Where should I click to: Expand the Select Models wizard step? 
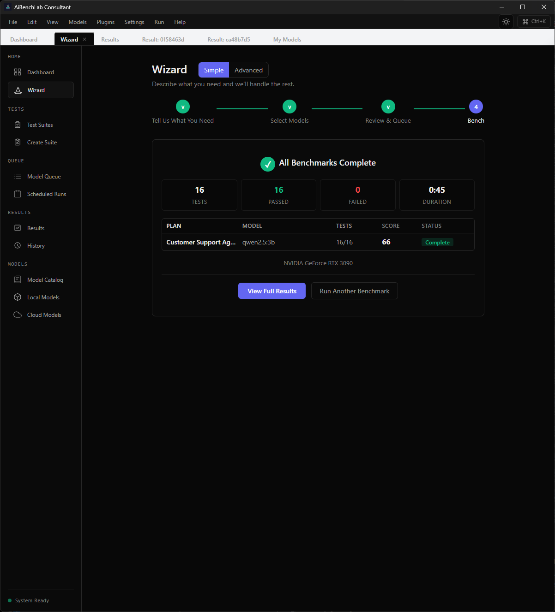click(x=289, y=106)
